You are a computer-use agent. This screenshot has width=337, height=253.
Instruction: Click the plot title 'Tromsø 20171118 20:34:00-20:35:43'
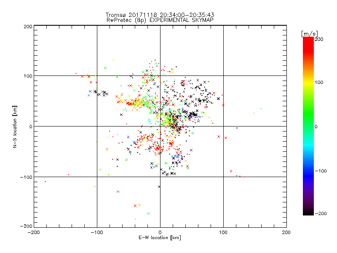(160, 15)
